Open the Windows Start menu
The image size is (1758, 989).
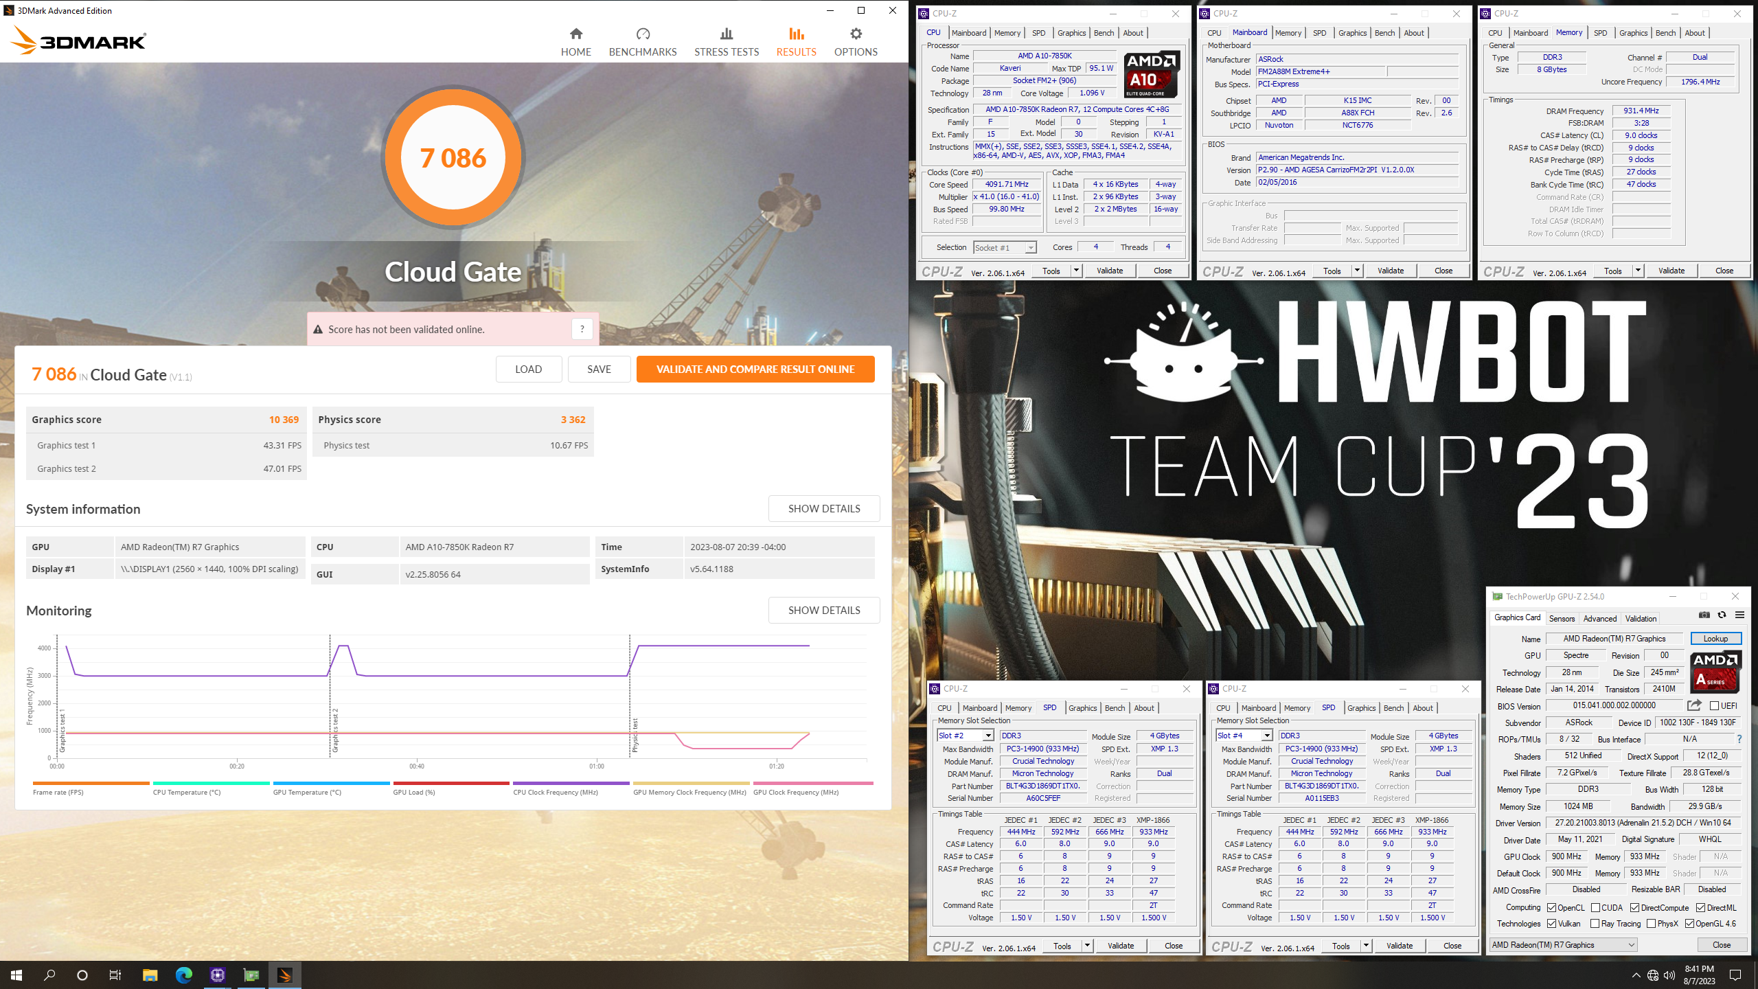(x=16, y=975)
